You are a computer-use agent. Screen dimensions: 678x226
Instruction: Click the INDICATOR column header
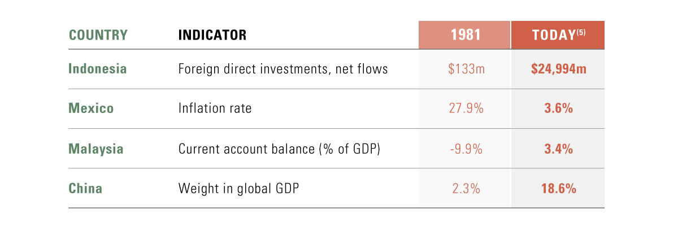212,35
